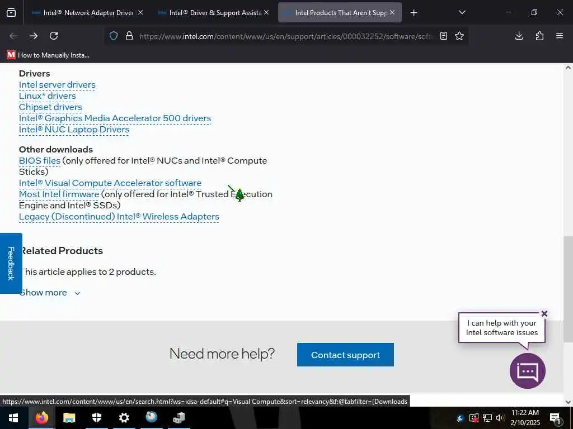Dismiss the Intel software help bubble
This screenshot has width=573, height=429.
click(x=544, y=313)
